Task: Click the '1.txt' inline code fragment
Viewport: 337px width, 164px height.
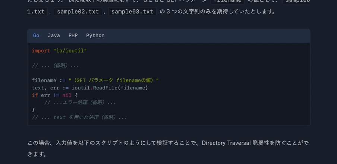Action: (36, 12)
